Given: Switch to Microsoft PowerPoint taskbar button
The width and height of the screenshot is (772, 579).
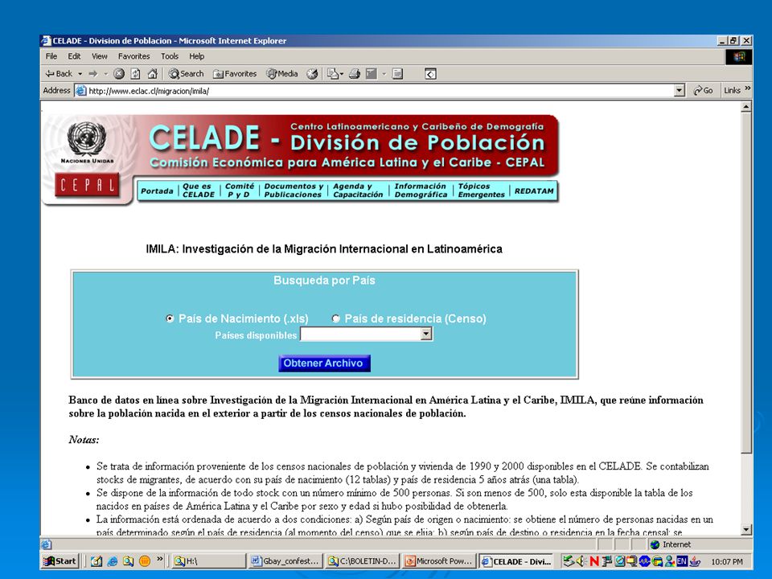Looking at the screenshot, I should [440, 561].
